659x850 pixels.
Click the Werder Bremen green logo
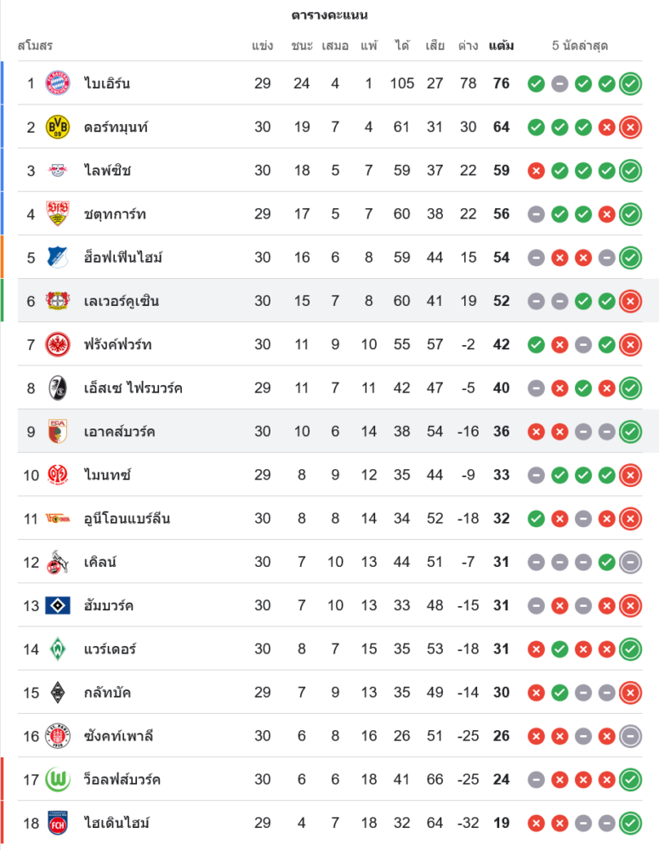tap(58, 649)
